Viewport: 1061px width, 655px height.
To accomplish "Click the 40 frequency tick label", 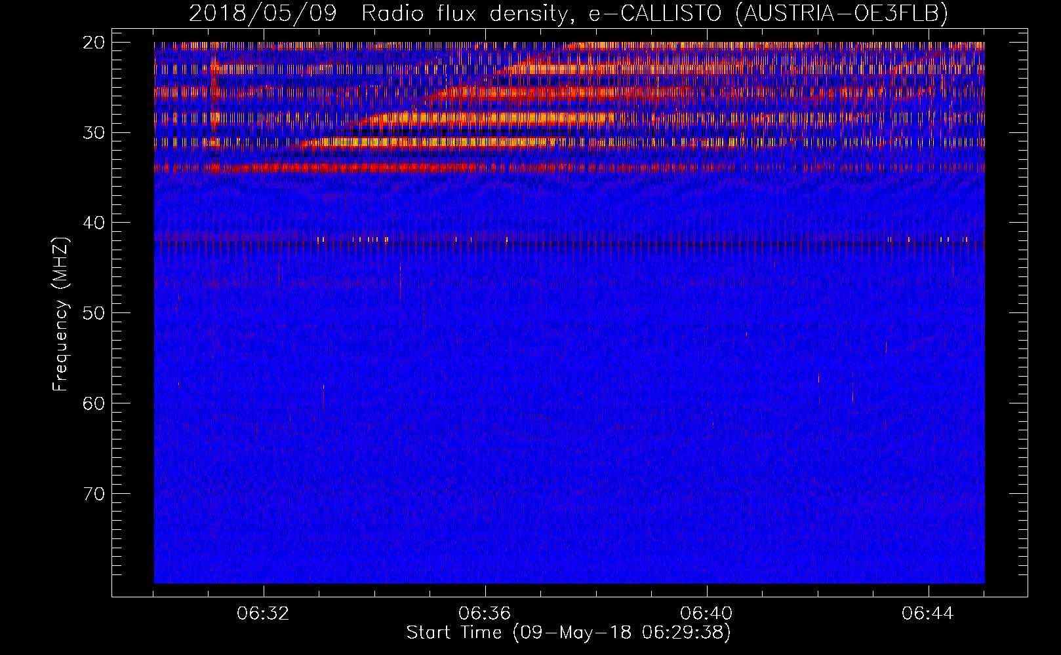I will pyautogui.click(x=94, y=223).
